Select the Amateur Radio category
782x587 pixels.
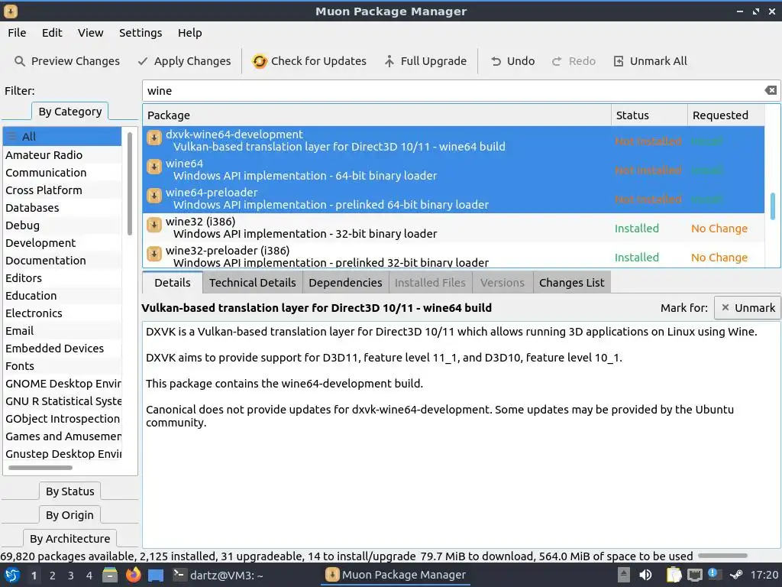click(x=63, y=154)
